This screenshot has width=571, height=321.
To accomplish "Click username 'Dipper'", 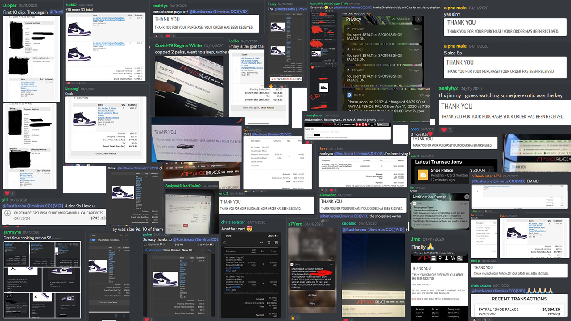I will [10, 5].
